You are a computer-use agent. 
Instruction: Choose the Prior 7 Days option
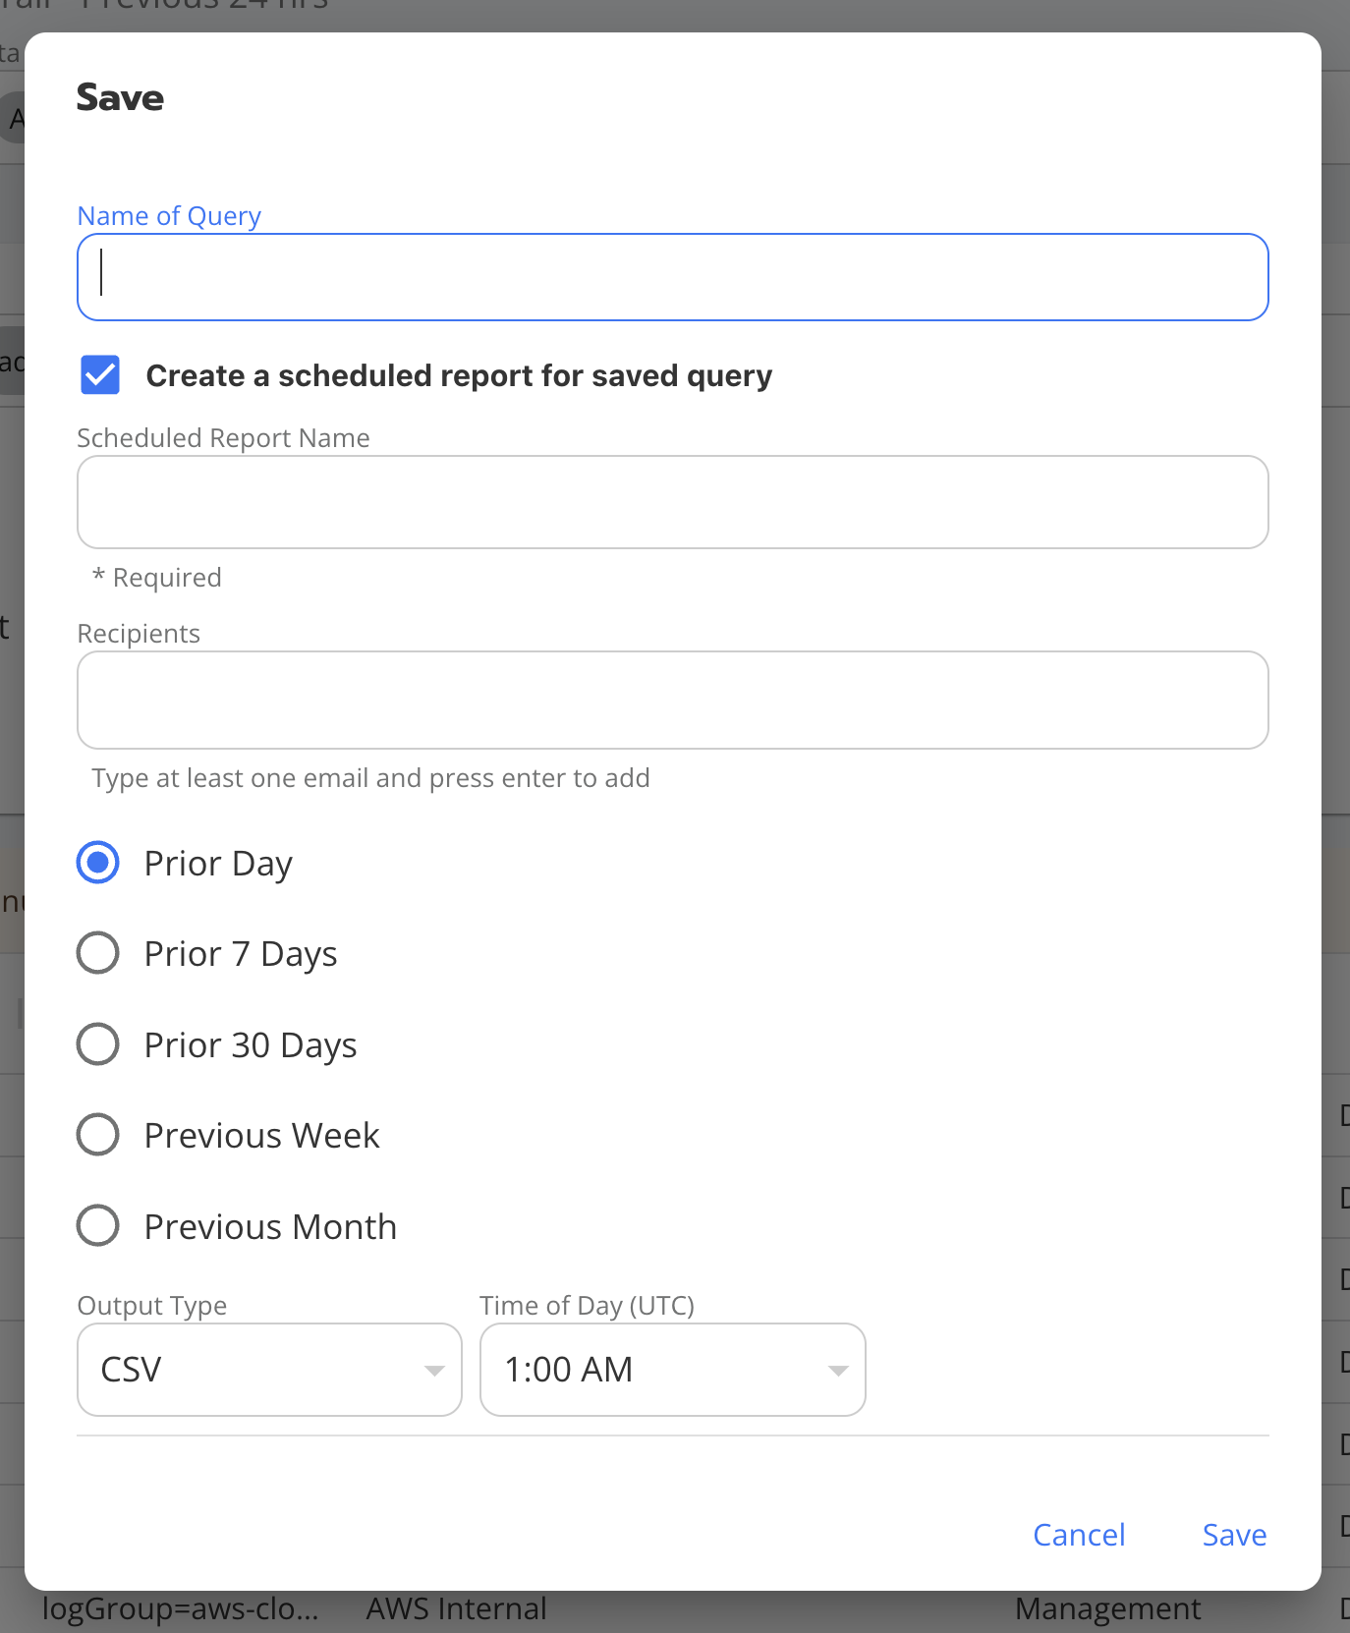98,953
